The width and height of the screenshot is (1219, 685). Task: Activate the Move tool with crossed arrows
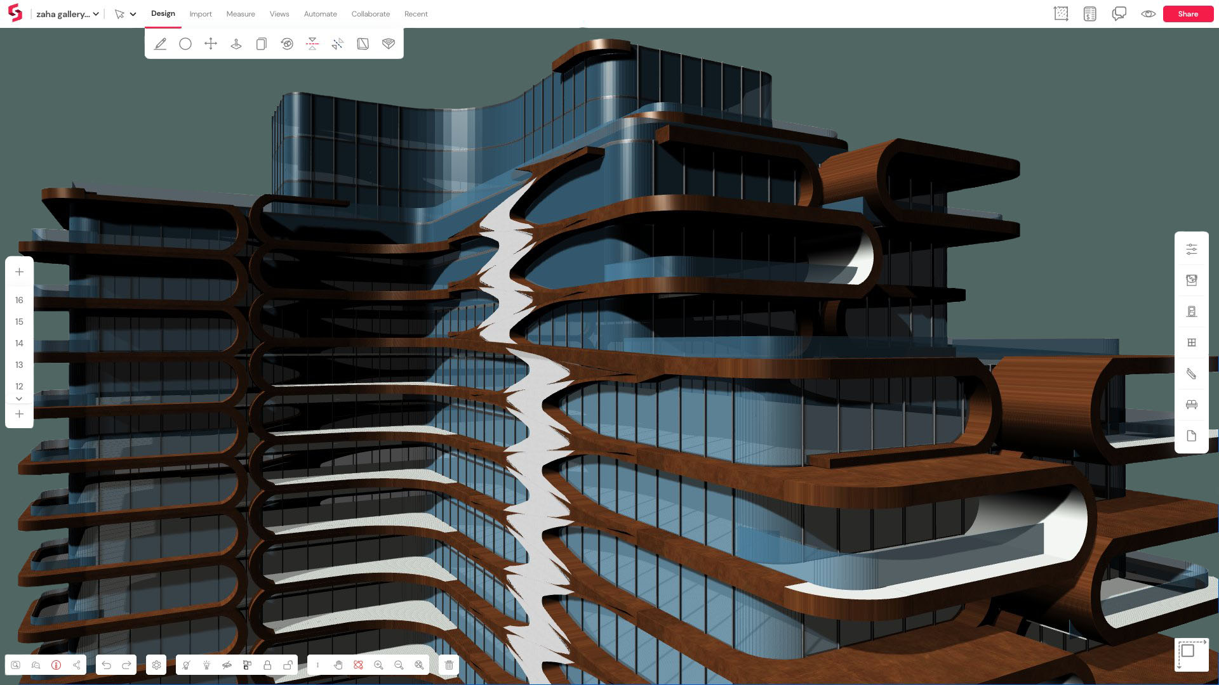[211, 44]
